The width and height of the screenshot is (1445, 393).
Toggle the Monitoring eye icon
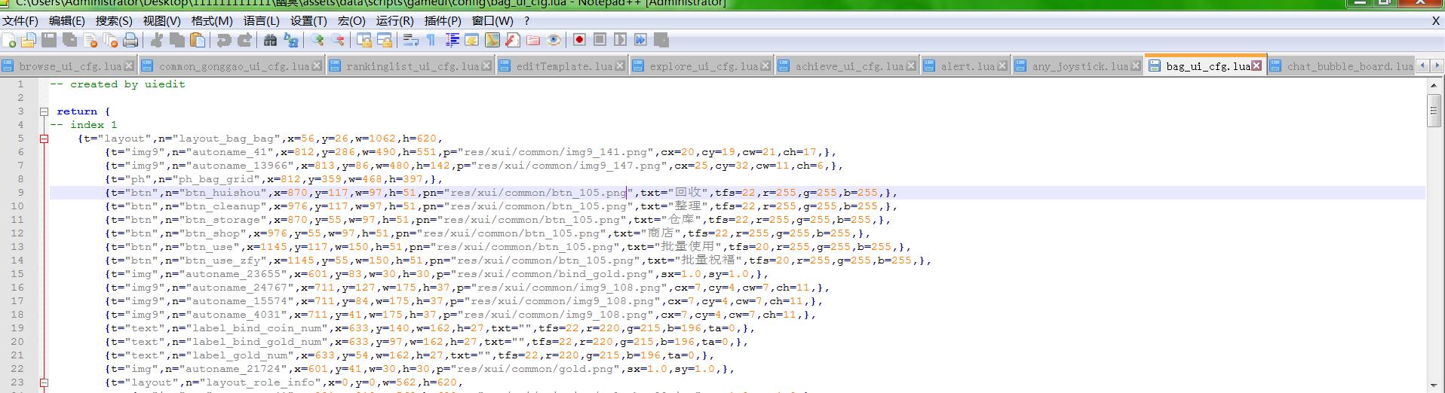(554, 41)
